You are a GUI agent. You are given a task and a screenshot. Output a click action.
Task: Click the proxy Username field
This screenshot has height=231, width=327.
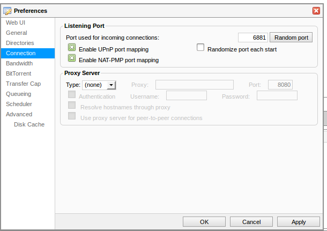pos(187,95)
